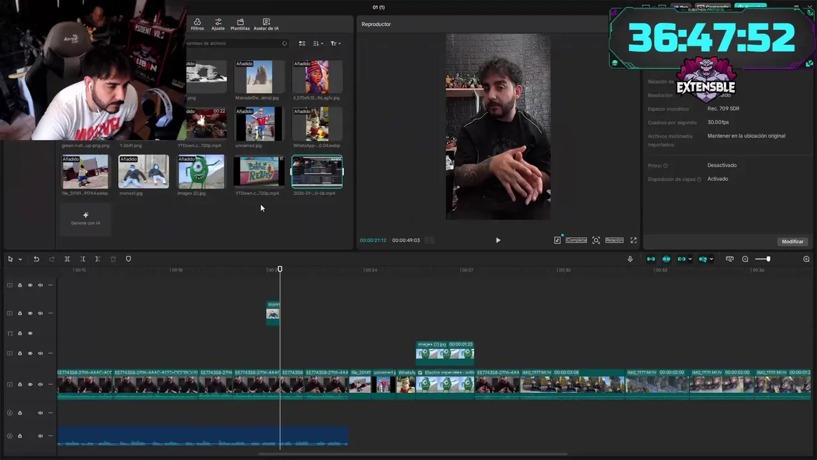Mute the track containing images (2).jpg clip
Screen dimensions: 817x460
click(x=40, y=353)
